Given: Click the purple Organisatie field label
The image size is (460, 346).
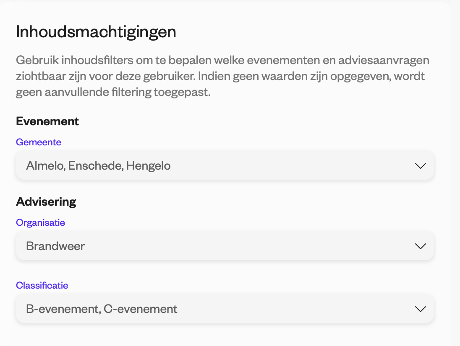Looking at the screenshot, I should click(x=40, y=222).
